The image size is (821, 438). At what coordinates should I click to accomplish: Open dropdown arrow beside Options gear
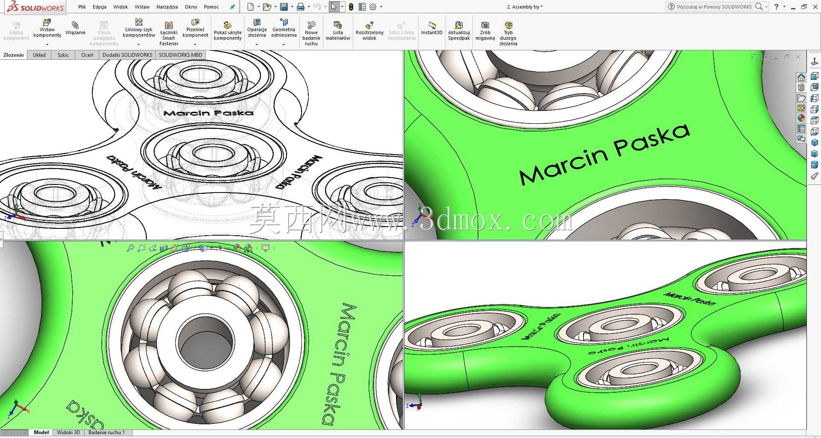(381, 7)
